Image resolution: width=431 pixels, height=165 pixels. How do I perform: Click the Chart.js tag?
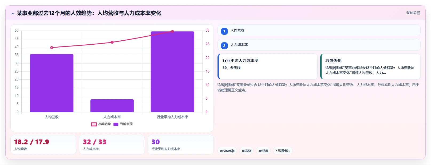click(227, 151)
